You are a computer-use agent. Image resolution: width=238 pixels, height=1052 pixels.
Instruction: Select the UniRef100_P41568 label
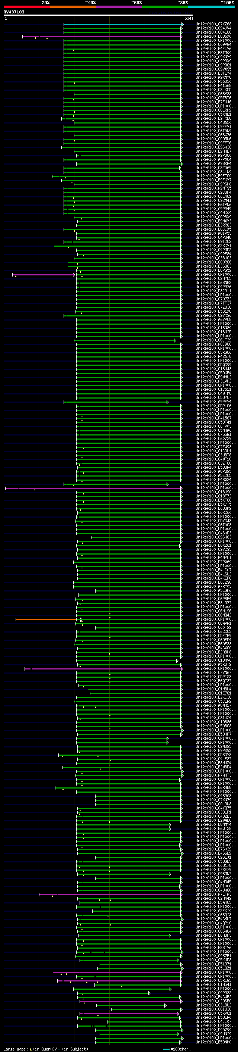213,86
